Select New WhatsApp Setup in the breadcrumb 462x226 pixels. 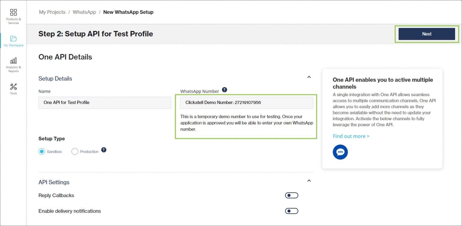tap(128, 12)
